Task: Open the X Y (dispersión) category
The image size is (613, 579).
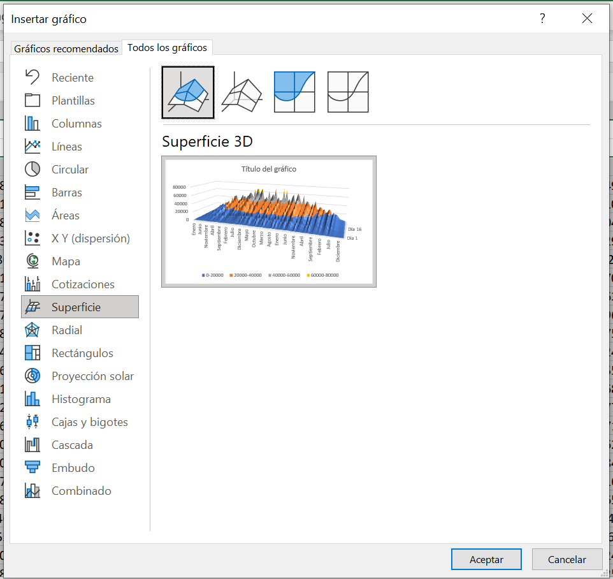Action: coord(80,238)
